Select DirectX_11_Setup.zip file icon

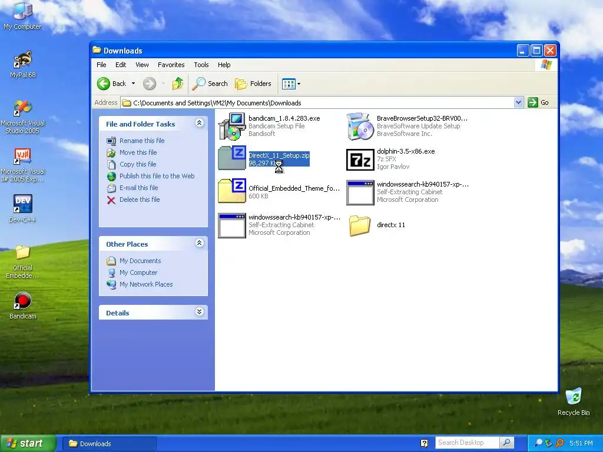click(x=232, y=158)
